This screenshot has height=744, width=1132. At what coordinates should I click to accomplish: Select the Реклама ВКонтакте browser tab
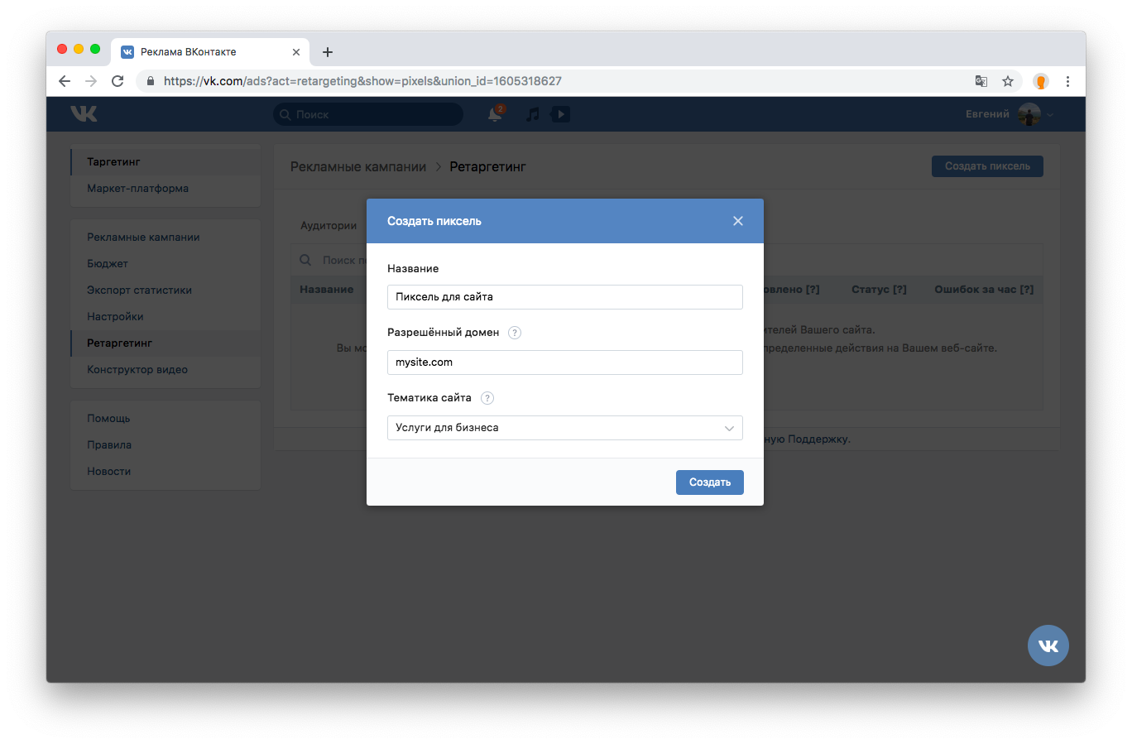pyautogui.click(x=211, y=51)
